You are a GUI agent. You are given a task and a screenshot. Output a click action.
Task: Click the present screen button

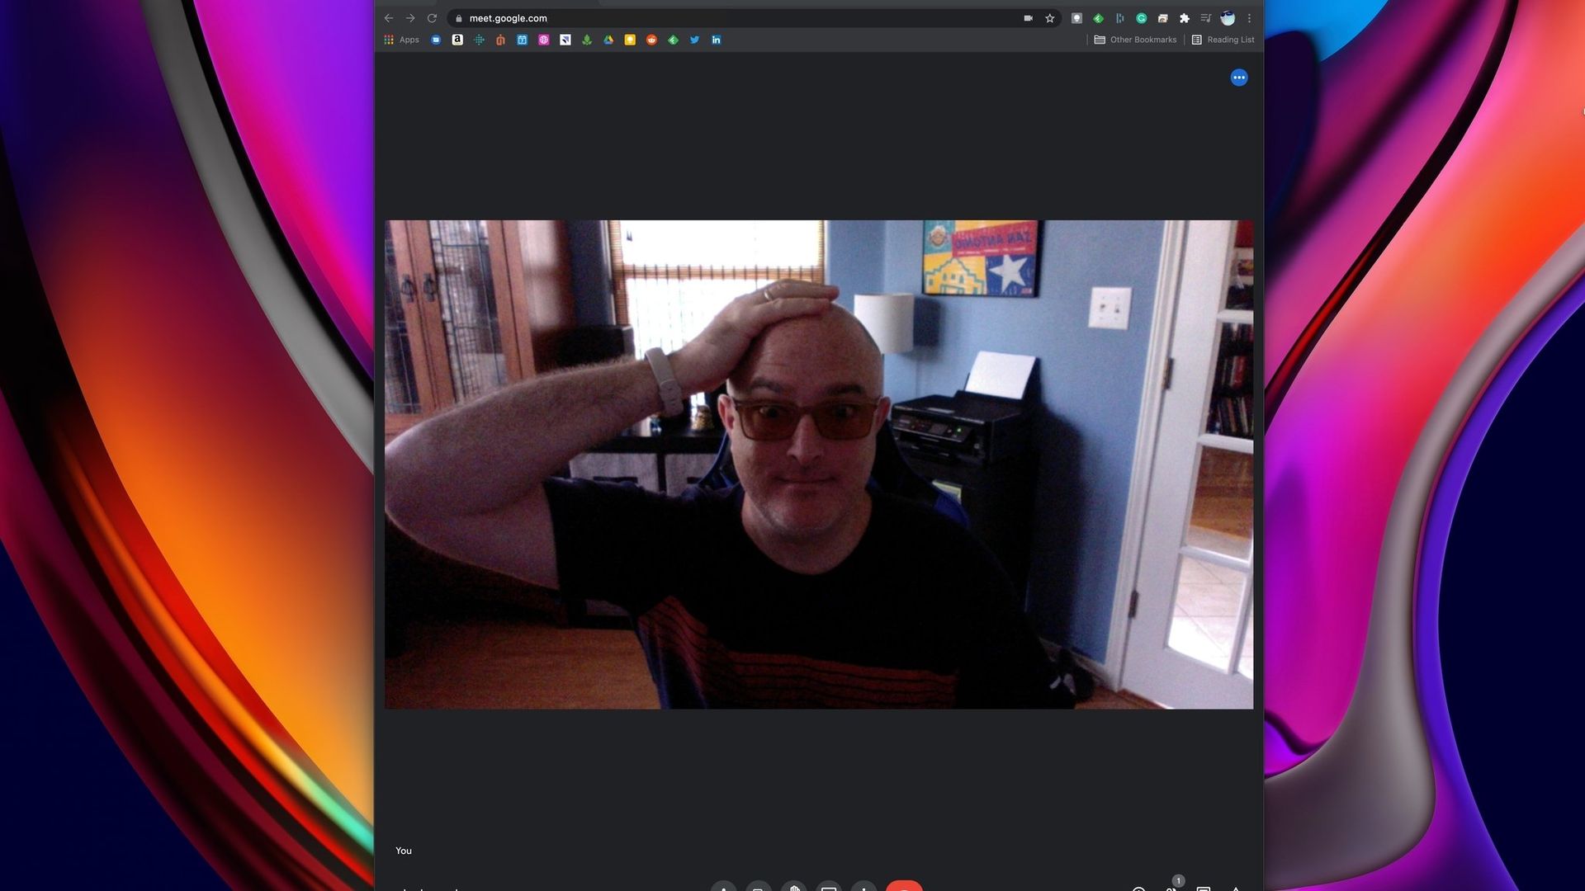pos(828,887)
